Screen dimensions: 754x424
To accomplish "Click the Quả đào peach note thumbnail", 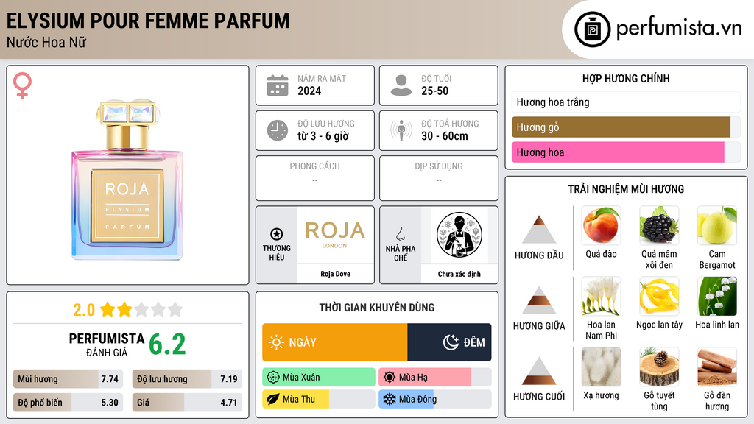I will click(601, 225).
